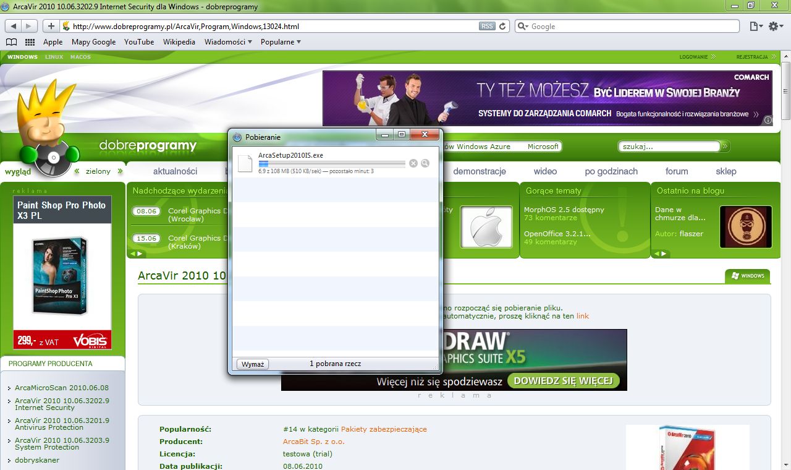The height and width of the screenshot is (470, 791).
Task: Reveal downloaded file with magnifier icon
Action: coord(425,163)
